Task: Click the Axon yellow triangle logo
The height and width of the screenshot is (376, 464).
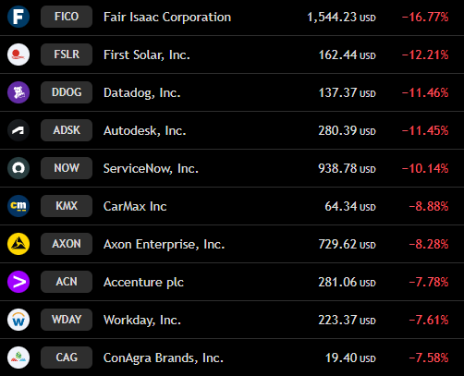Action: [x=18, y=244]
